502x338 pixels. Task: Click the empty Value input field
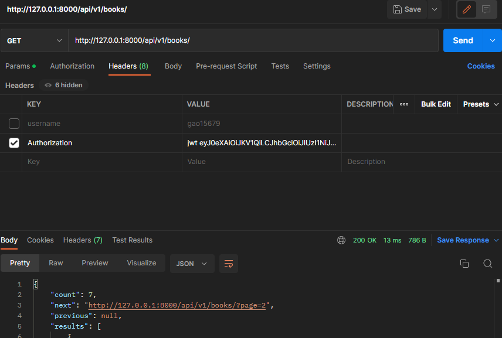click(x=262, y=162)
